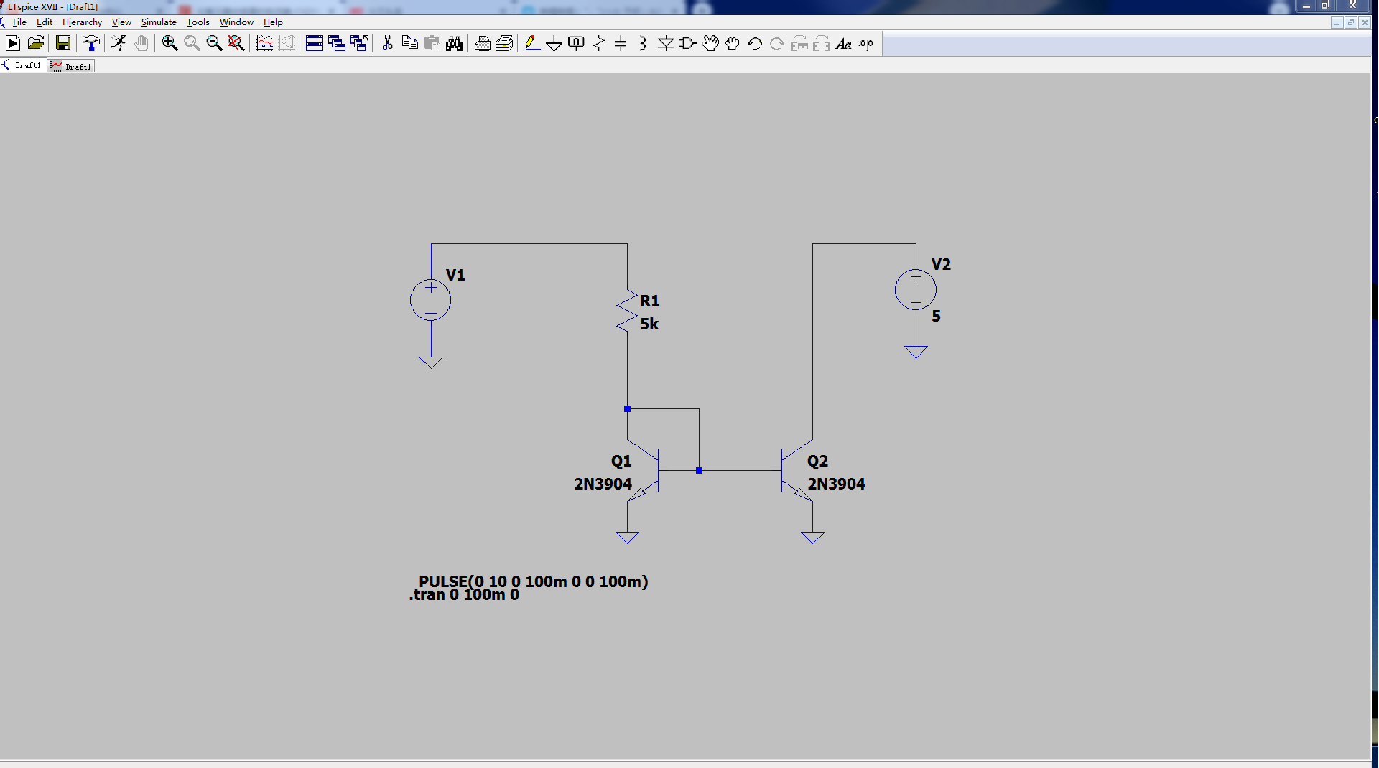Place a Diode from the toolbar

pyautogui.click(x=666, y=43)
